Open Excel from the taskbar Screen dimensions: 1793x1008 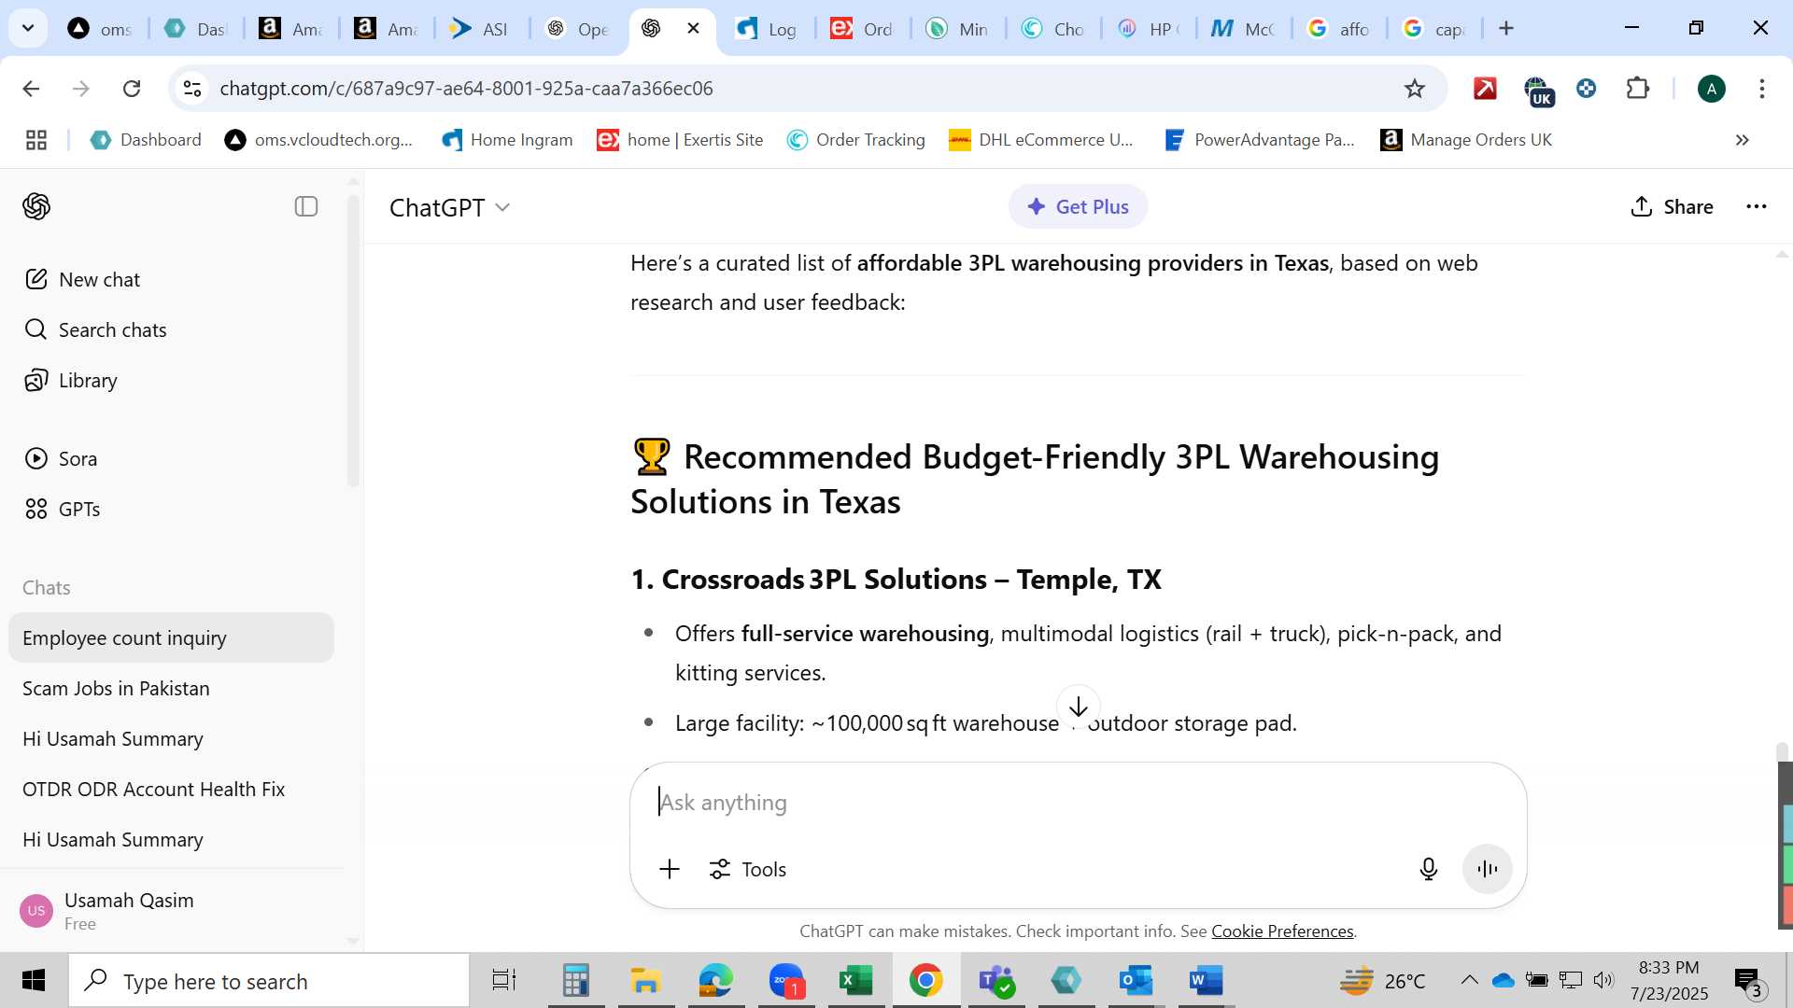pos(855,981)
